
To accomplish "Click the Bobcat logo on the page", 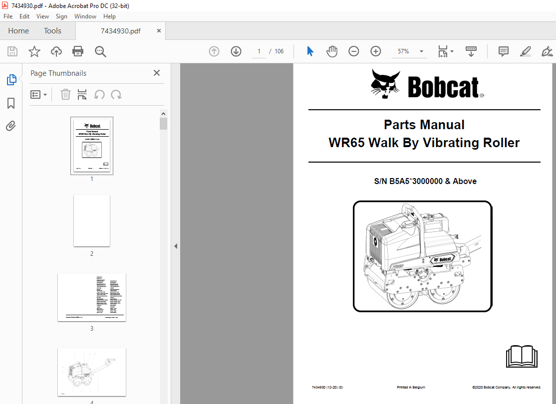I will click(427, 84).
